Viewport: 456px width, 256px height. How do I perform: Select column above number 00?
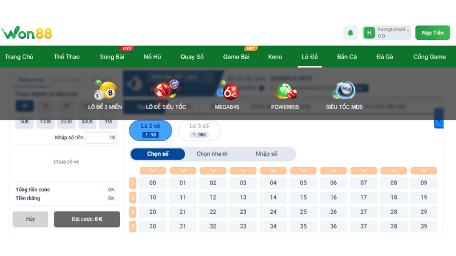coord(153,171)
